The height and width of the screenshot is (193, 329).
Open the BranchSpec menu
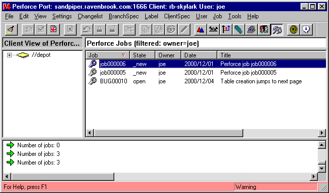point(124,16)
